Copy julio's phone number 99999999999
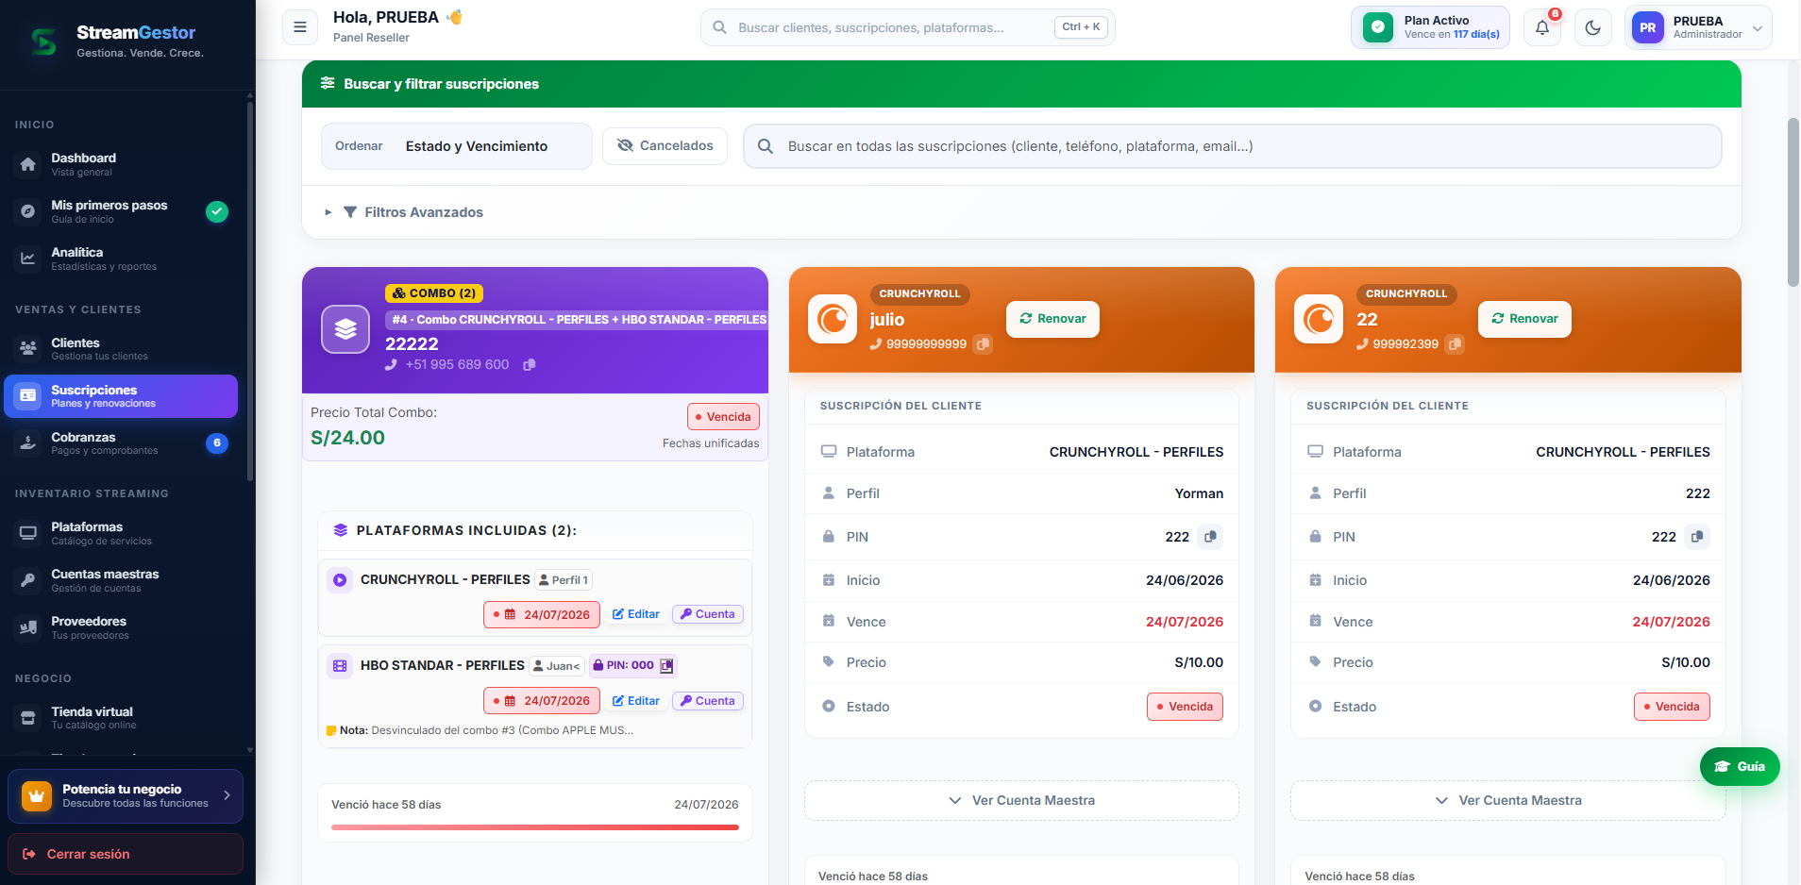The width and height of the screenshot is (1801, 885). click(x=983, y=344)
